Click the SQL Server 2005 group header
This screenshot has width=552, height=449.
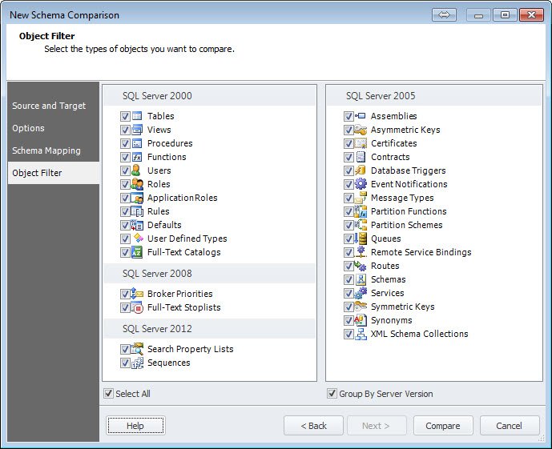[x=434, y=96]
